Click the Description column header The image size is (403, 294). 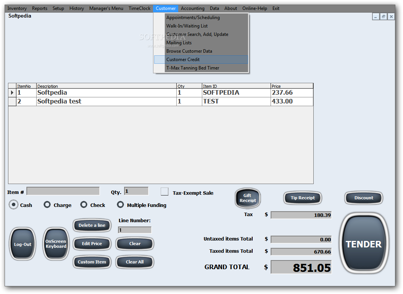click(x=106, y=86)
